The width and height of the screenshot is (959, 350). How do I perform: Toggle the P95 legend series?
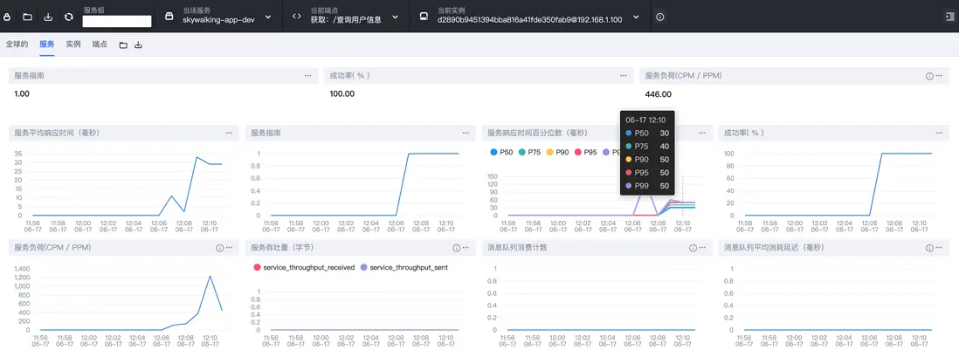(x=586, y=152)
